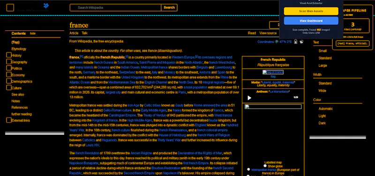This screenshot has height=176, width=375.
Task: Open View Dashboard in extension popup
Action: (311, 21)
